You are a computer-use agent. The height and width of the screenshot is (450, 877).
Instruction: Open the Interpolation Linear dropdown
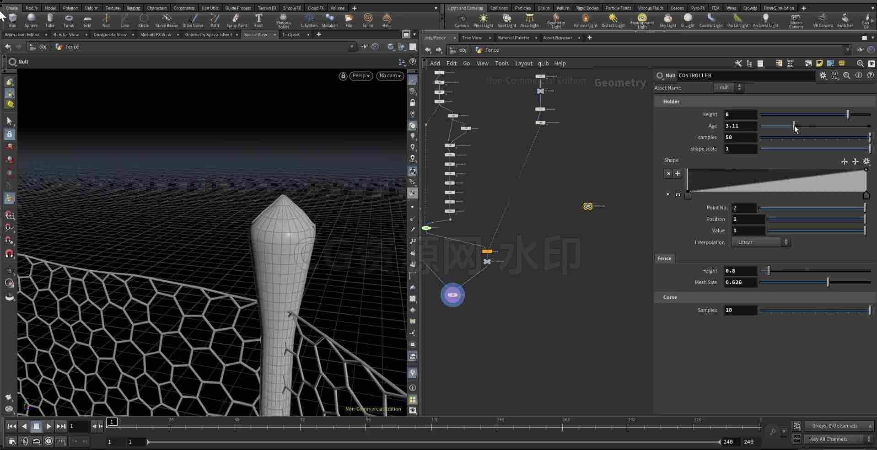tap(761, 242)
